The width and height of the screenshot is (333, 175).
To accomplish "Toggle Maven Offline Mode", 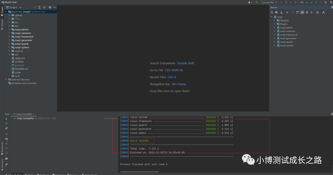I will 302,13.
